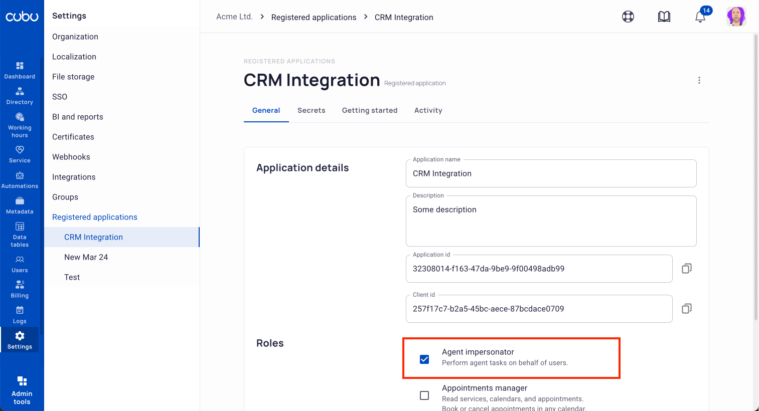The width and height of the screenshot is (759, 411).
Task: Open the documentation book icon
Action: pos(664,17)
